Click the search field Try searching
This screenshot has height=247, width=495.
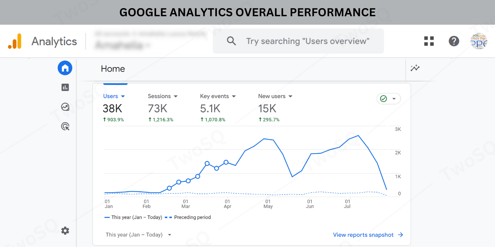(x=308, y=41)
